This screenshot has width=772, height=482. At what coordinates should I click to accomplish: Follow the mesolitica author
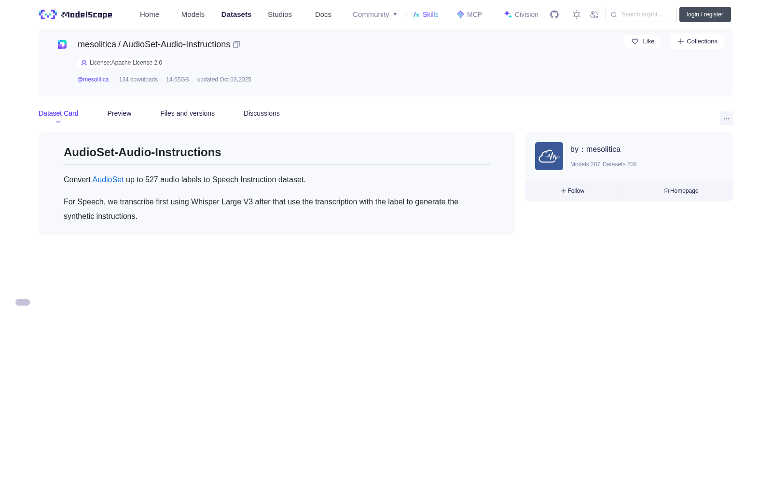(x=573, y=191)
